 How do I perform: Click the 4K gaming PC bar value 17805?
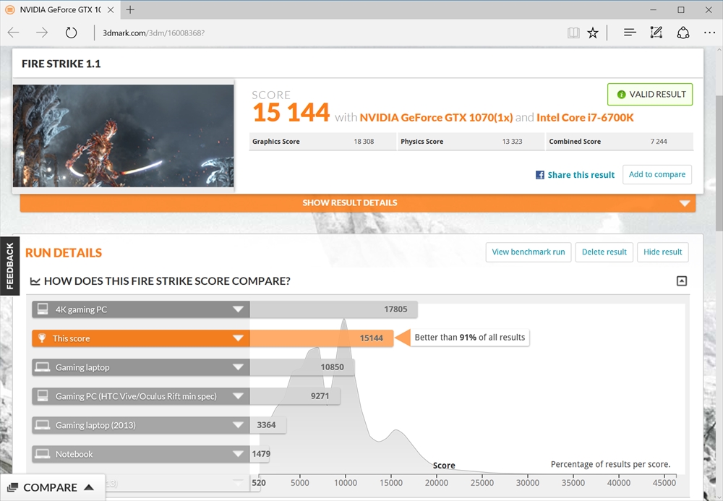point(395,309)
